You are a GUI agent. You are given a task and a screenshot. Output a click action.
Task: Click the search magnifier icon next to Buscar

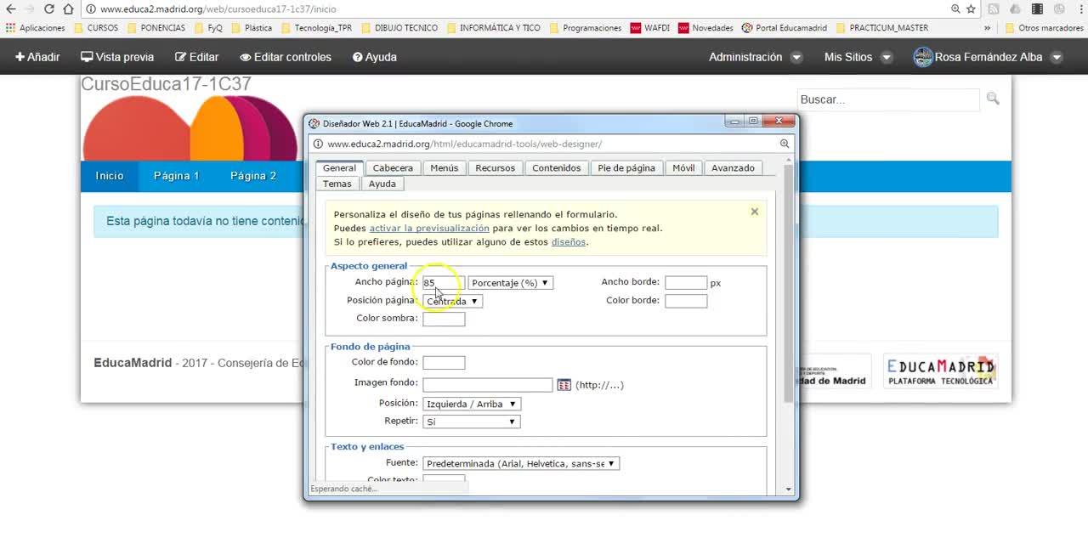(x=993, y=99)
